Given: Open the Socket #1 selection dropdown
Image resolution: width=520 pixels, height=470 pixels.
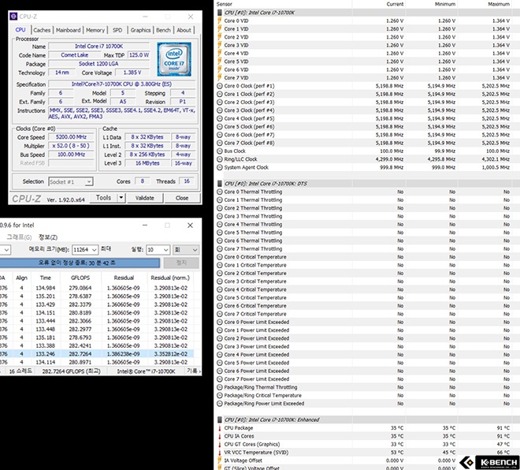Looking at the screenshot, I should pos(71,181).
